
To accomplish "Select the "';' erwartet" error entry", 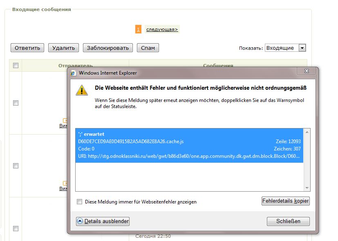I will point(189,145).
